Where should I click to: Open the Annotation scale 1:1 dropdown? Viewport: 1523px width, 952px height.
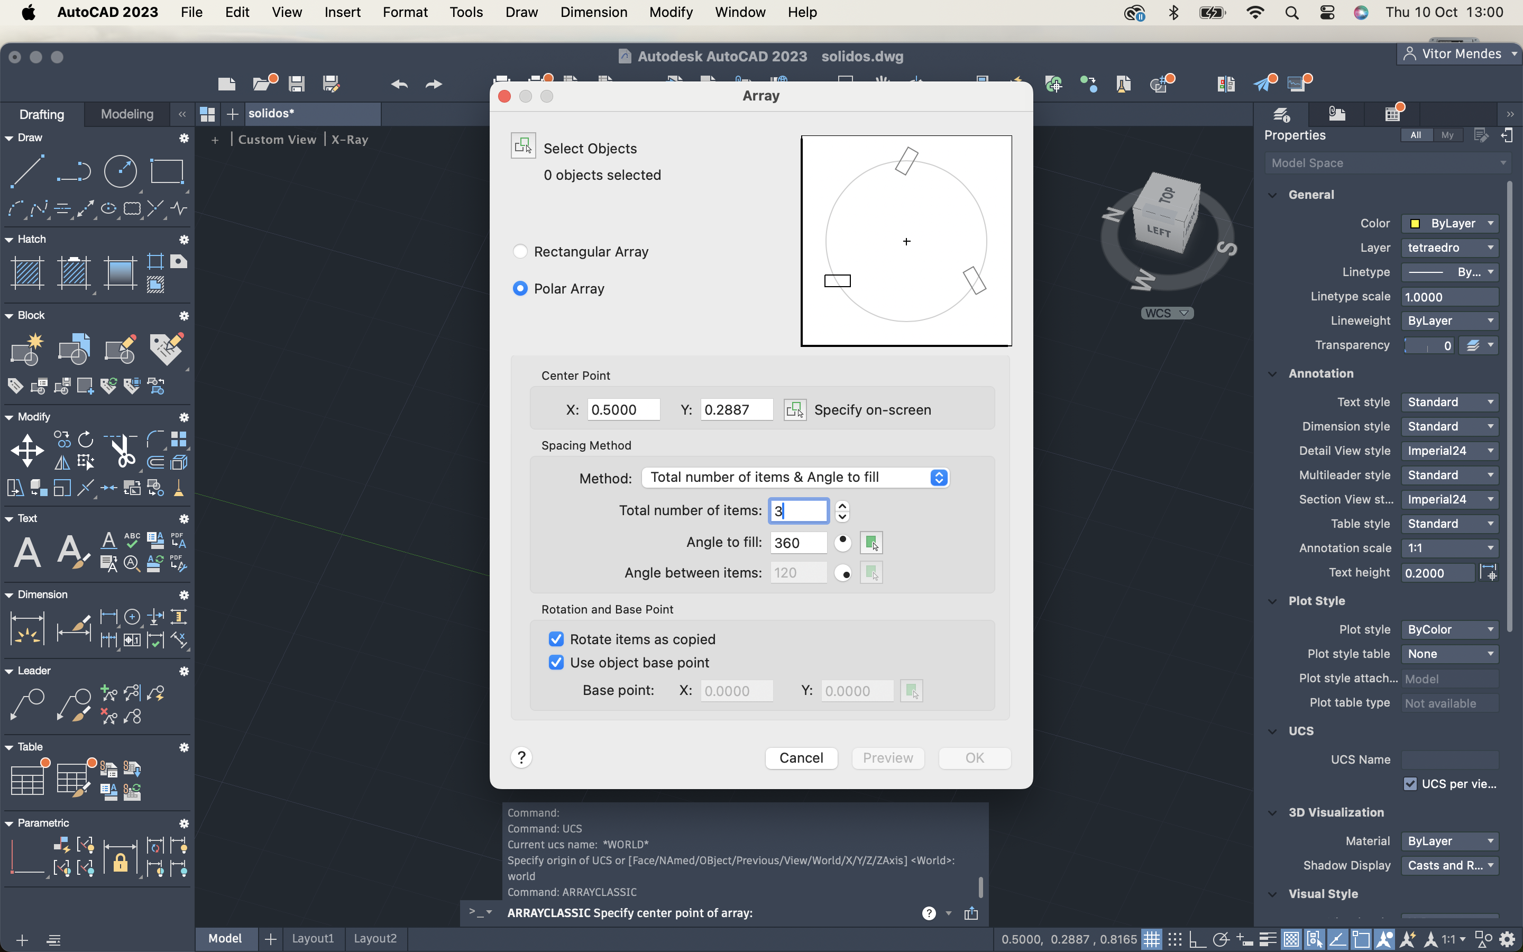point(1450,548)
